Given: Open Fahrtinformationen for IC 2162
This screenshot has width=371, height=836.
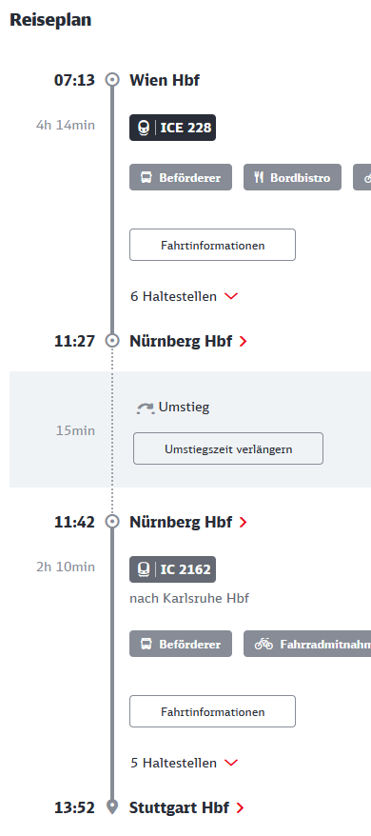Looking at the screenshot, I should [x=212, y=711].
